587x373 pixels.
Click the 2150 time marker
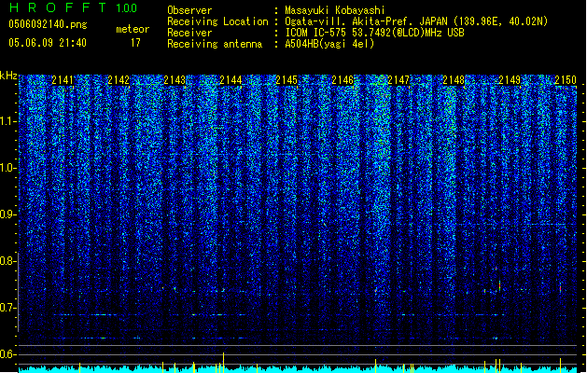(x=566, y=79)
